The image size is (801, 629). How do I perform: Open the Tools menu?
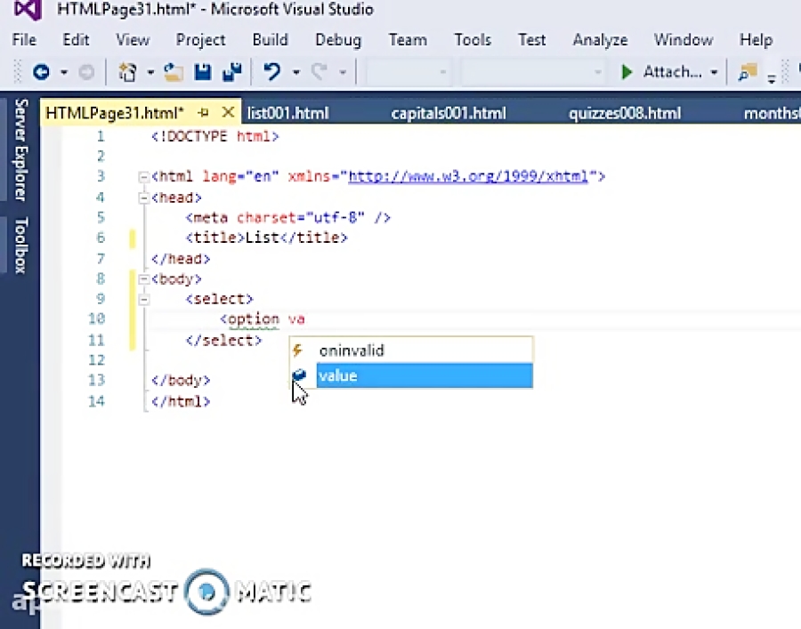pyautogui.click(x=472, y=40)
